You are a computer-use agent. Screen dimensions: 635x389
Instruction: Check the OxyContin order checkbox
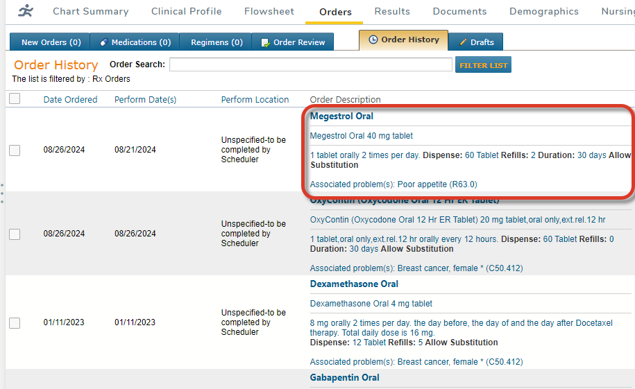click(x=15, y=234)
